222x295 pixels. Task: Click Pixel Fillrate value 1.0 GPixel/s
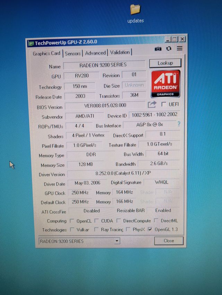tap(84, 145)
